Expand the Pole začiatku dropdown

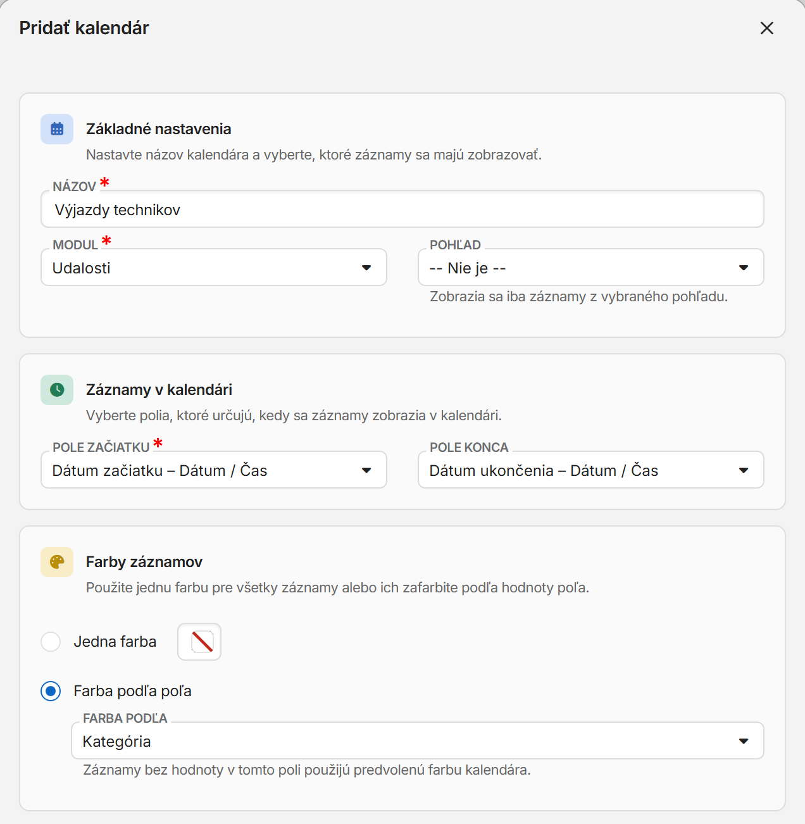tap(214, 470)
